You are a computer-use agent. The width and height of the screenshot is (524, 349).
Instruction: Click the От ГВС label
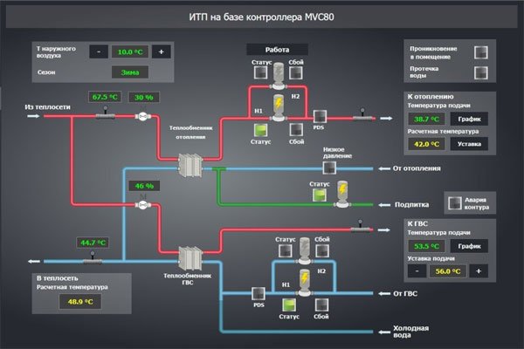click(x=405, y=293)
